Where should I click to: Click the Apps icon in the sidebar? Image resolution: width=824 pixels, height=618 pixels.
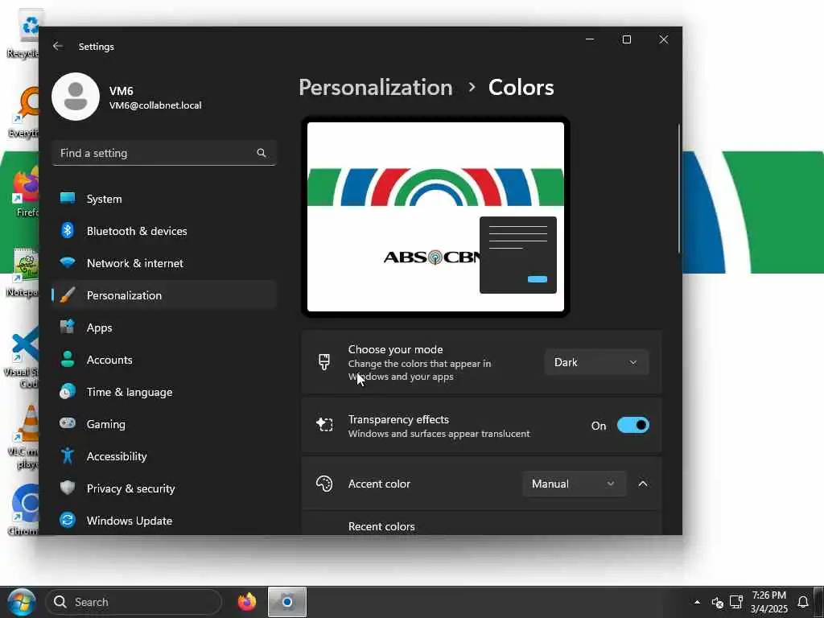68,327
